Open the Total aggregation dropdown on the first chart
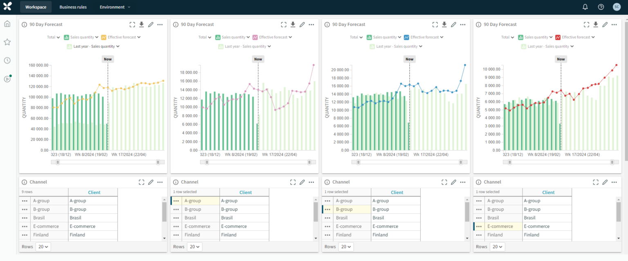 click(53, 37)
